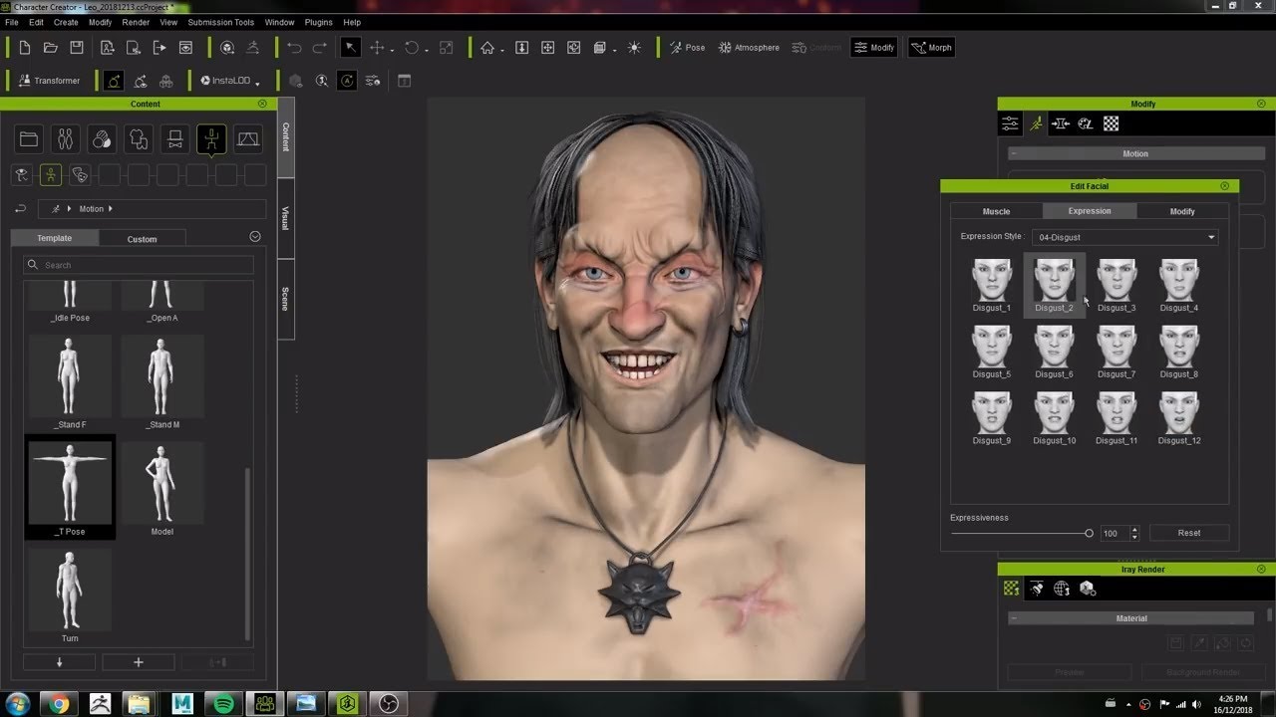Open Atmosphere from the toolbar

(x=750, y=48)
